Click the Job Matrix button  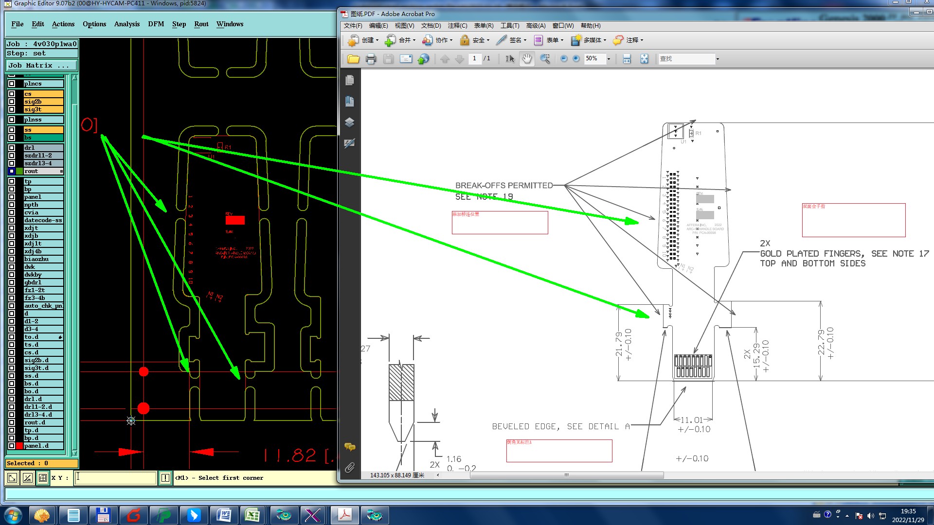point(41,65)
